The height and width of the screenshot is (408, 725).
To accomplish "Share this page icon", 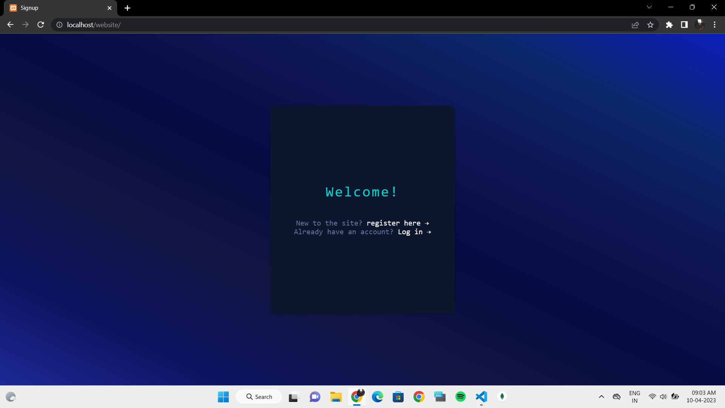I will 635,25.
